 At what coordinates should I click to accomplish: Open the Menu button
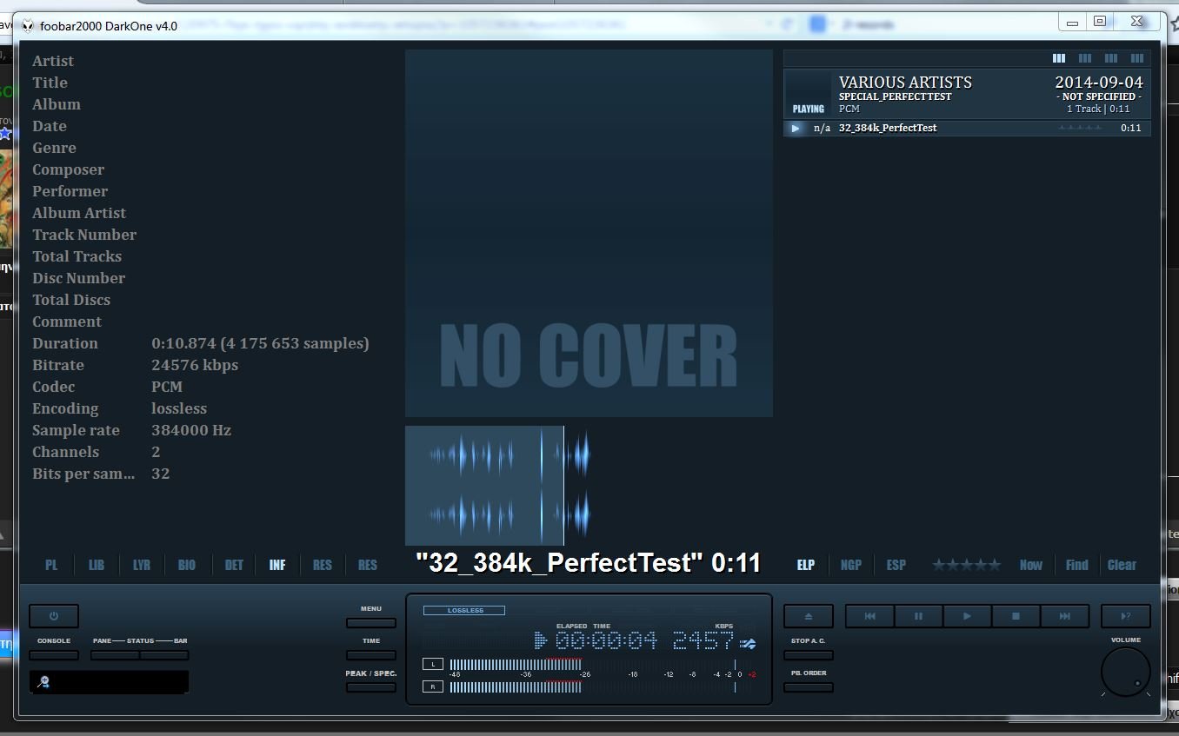(370, 623)
